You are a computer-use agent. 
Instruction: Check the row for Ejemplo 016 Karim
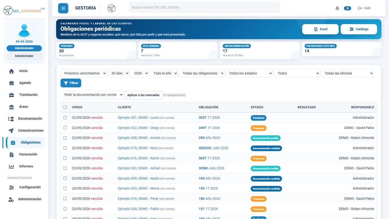65,158
